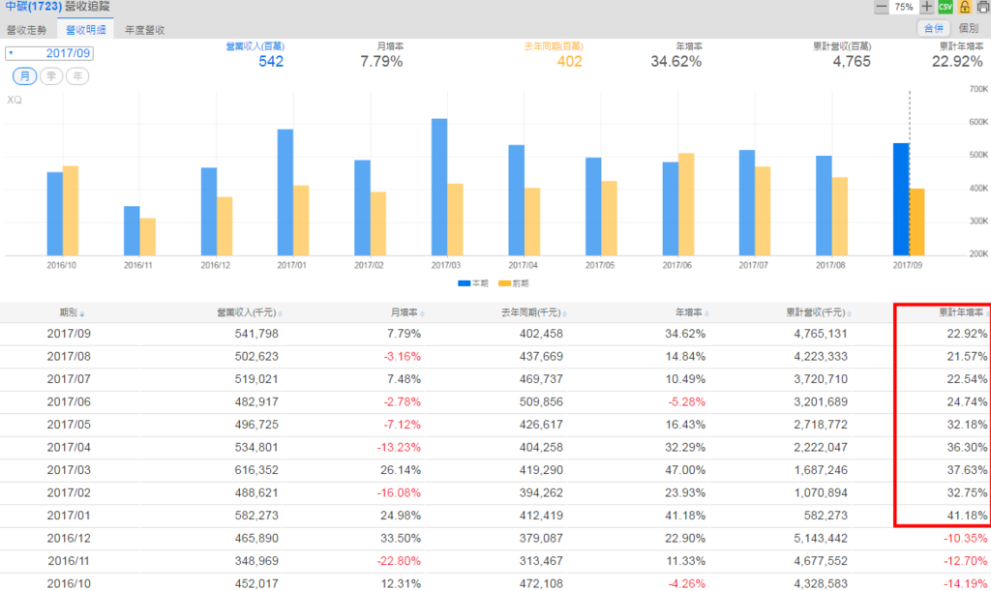Select the 營收明細 tab

pyautogui.click(x=86, y=30)
